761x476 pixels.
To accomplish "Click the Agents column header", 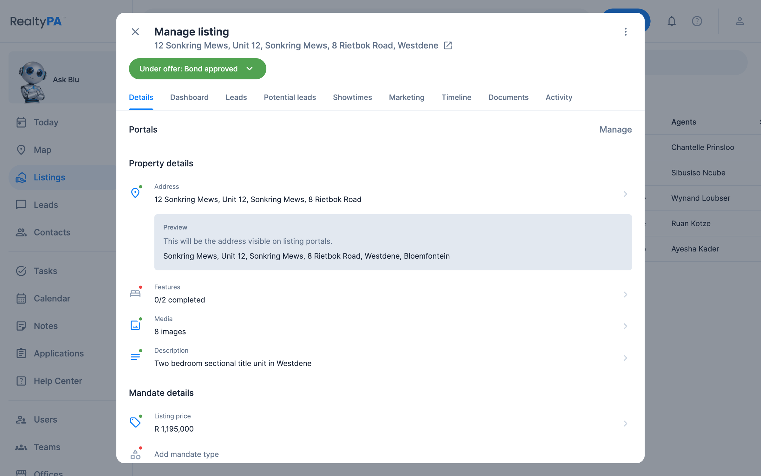I will coord(684,122).
